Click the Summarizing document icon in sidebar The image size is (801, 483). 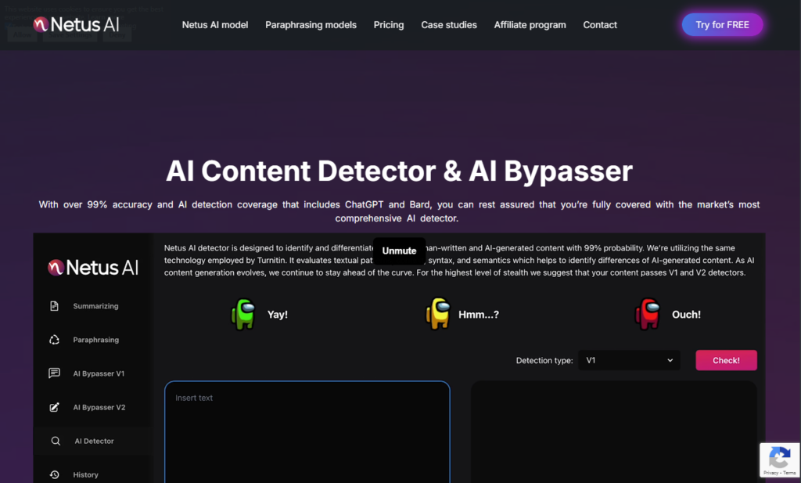tap(54, 306)
